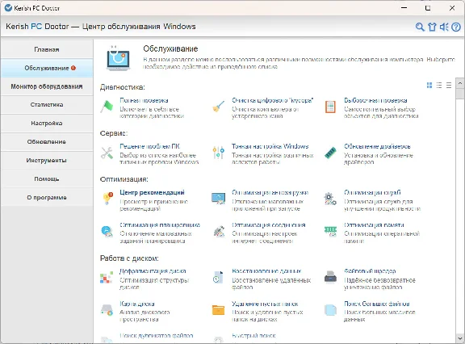Click the gears Оптимизация служб icon

coord(330,199)
